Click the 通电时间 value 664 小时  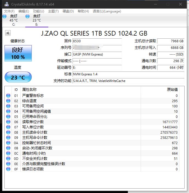click(x=171, y=68)
